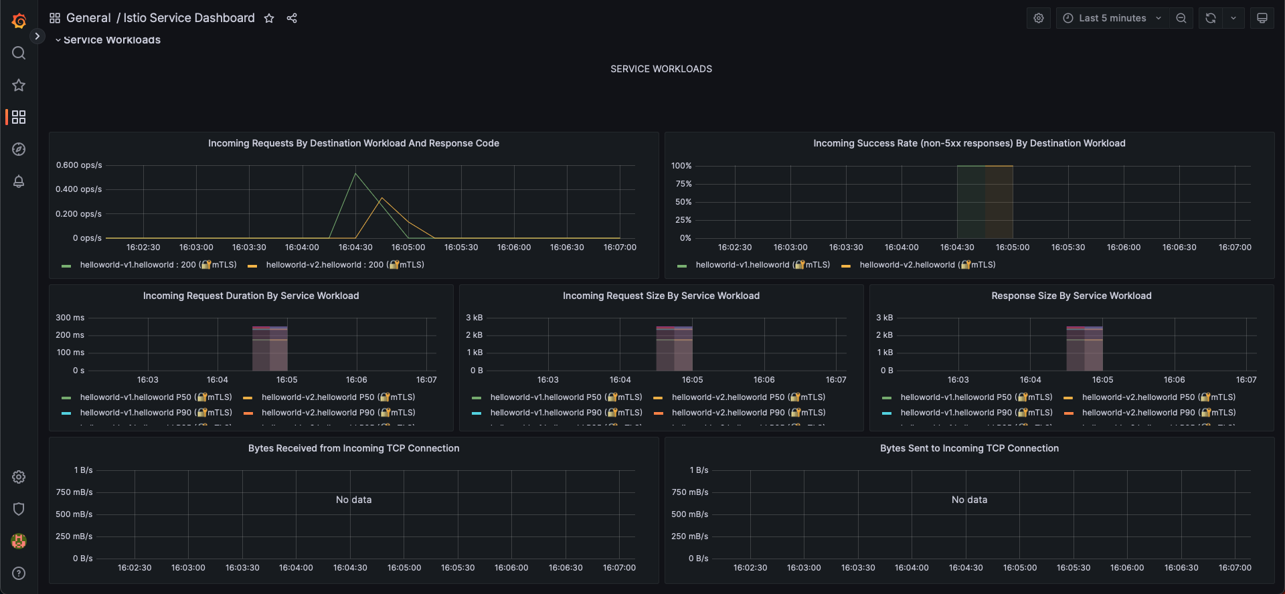Collapse the Service Workloads row

[108, 40]
